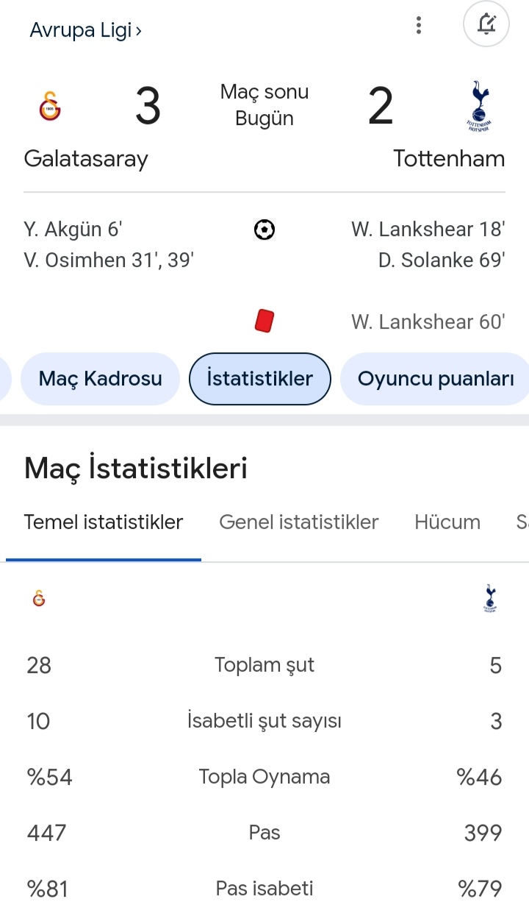This screenshot has width=529, height=910.
Task: Open the Oyuncu puanları chip
Action: (435, 379)
